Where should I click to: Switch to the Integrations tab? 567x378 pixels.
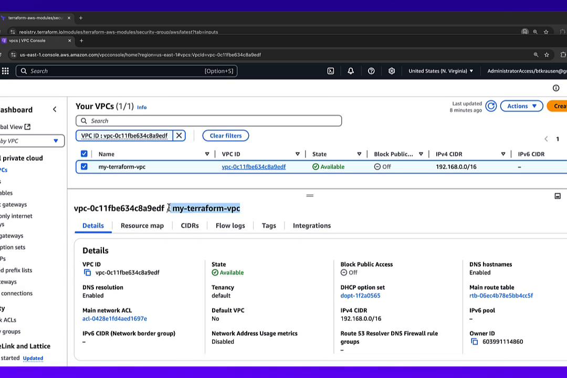312,225
